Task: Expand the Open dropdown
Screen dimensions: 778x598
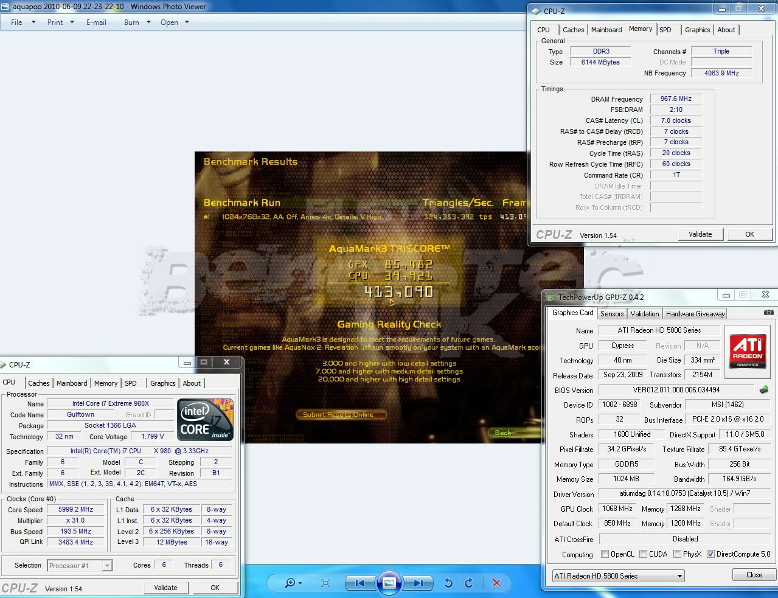Action: [x=187, y=23]
